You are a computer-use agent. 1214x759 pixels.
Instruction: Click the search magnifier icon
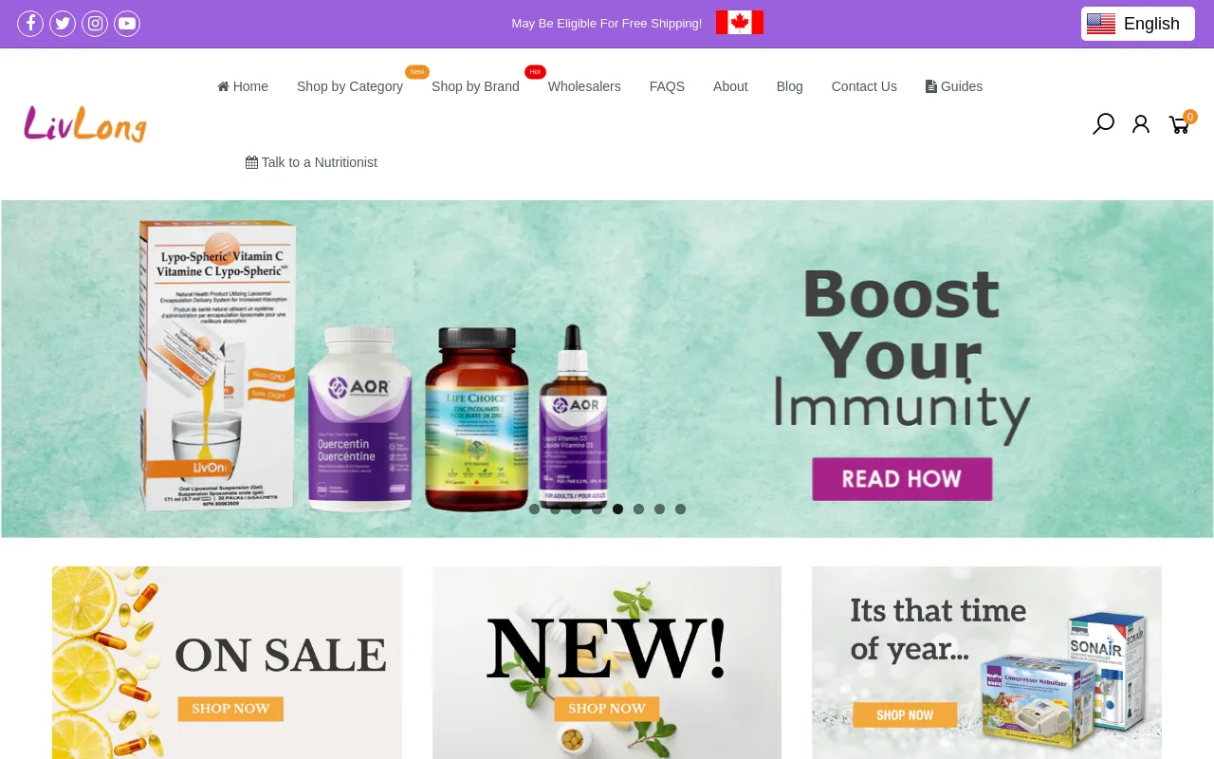(x=1103, y=124)
